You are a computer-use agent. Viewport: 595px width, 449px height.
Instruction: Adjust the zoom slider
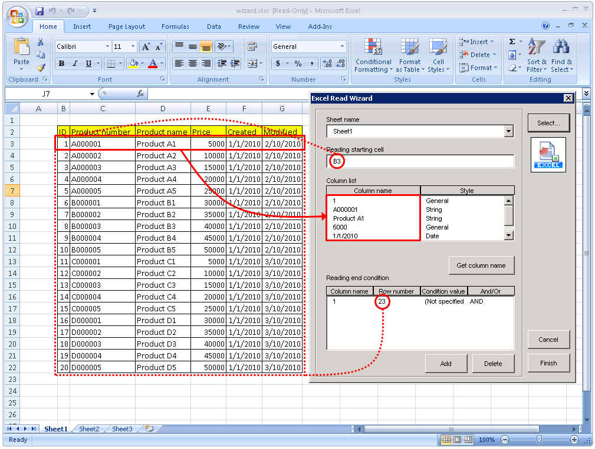(538, 439)
